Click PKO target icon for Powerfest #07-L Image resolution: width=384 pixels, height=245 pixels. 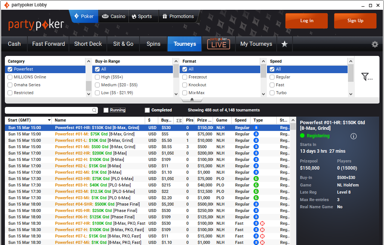262,236
